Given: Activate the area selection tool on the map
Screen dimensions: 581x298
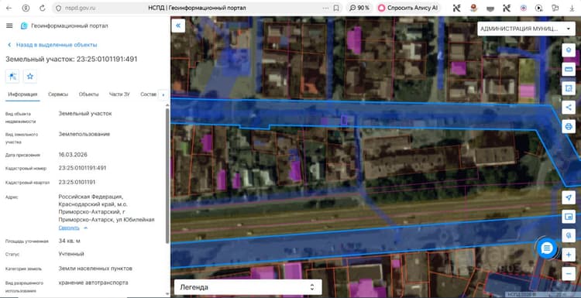Looking at the screenshot, I should [x=569, y=88].
